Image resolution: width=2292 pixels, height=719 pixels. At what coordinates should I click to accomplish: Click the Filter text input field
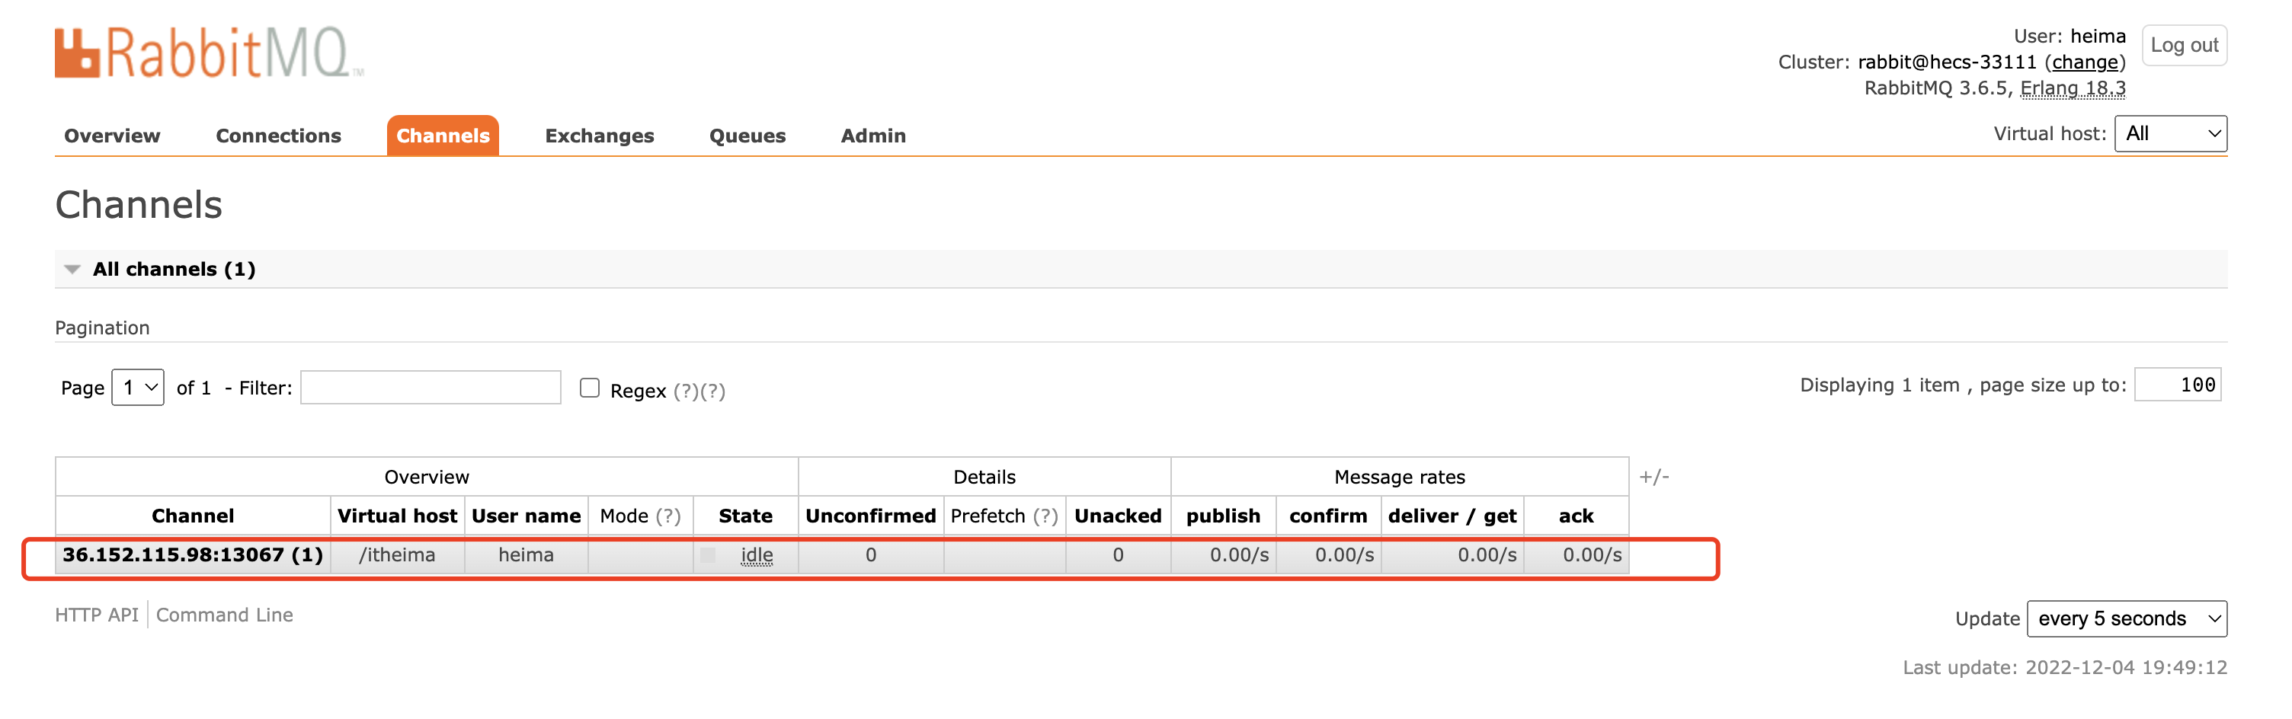point(431,388)
